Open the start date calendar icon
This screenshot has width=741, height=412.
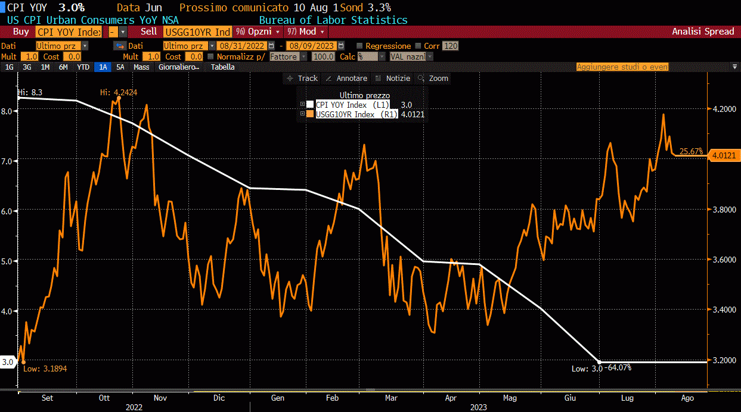point(272,46)
